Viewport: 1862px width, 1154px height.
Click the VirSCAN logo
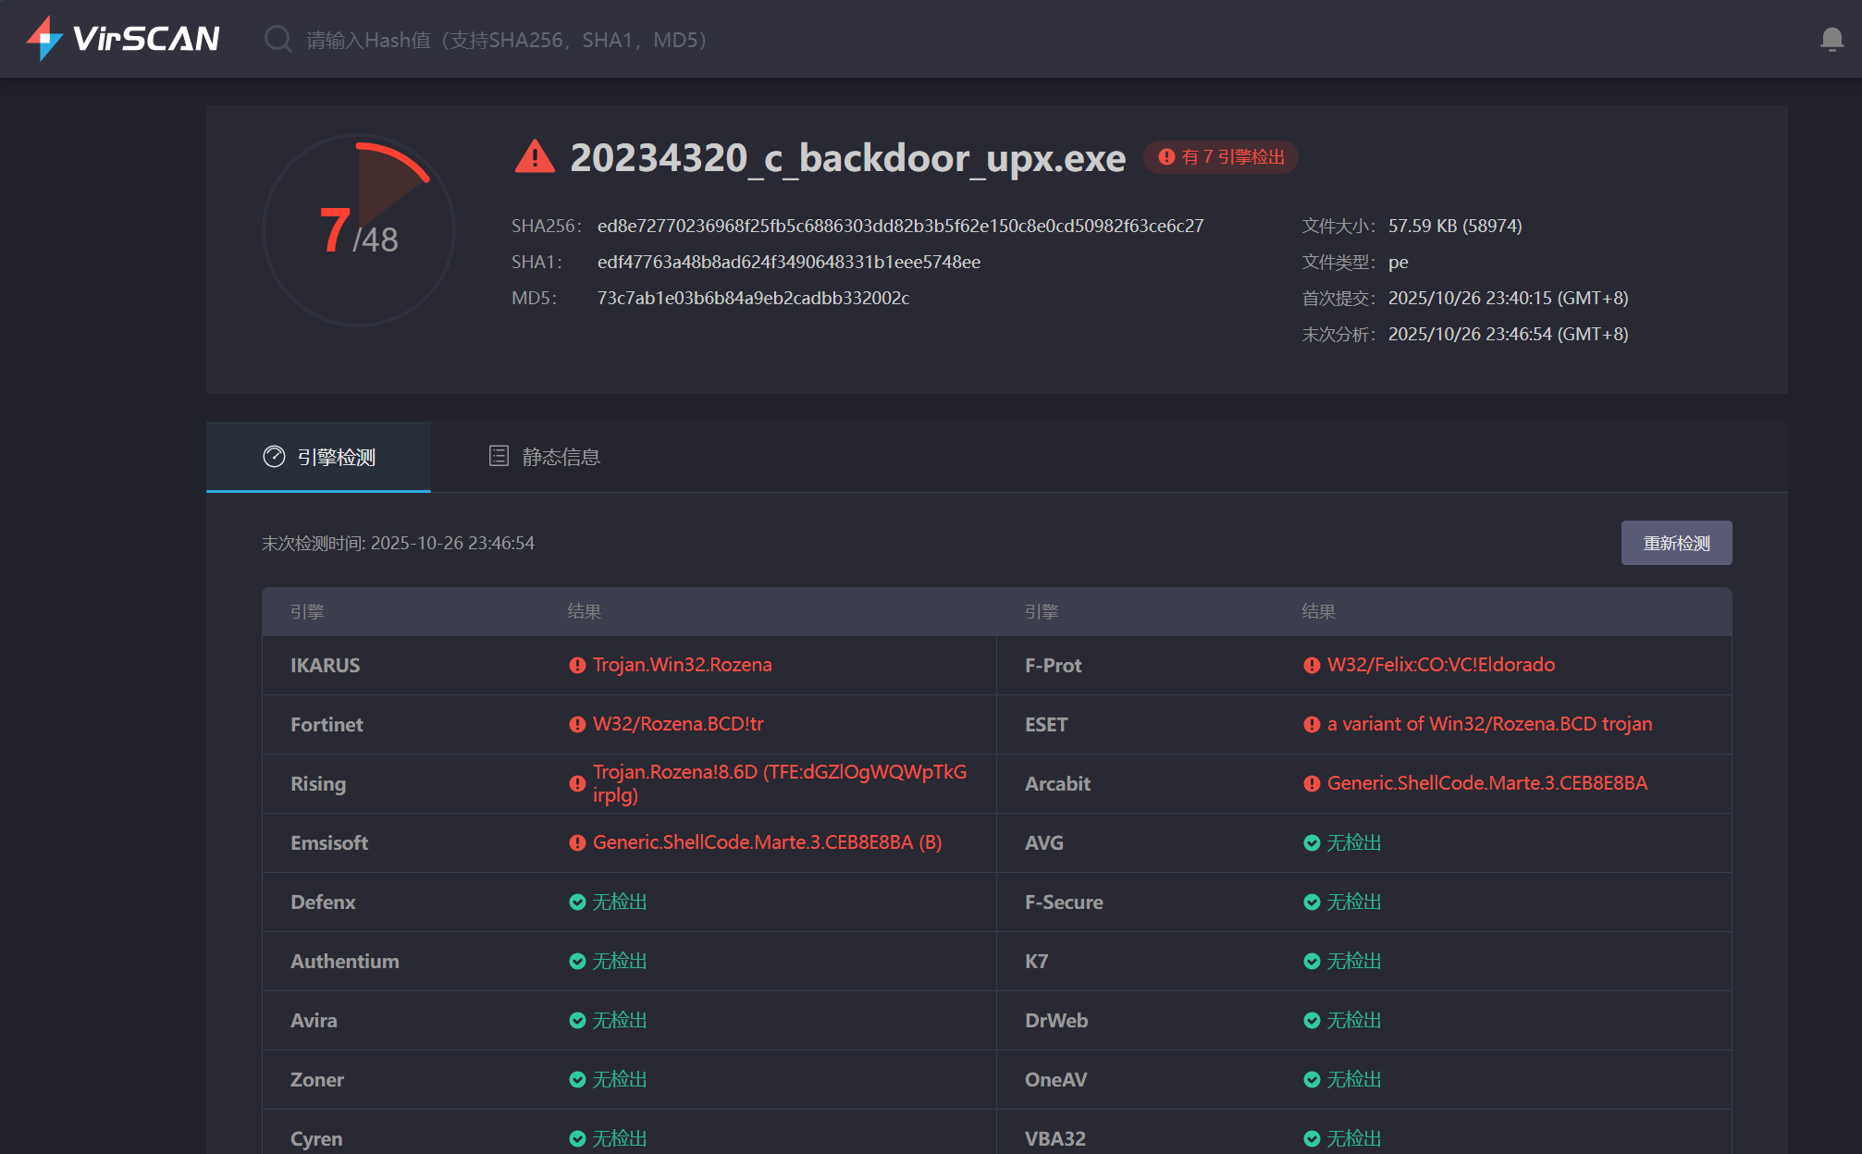(x=123, y=38)
